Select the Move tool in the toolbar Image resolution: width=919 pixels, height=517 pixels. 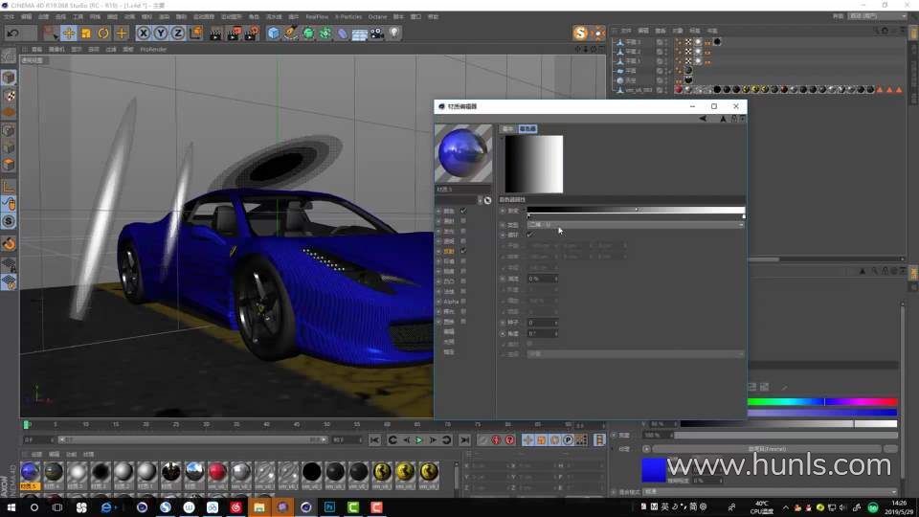[x=68, y=33]
